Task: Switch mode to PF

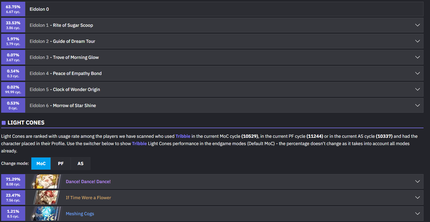Action: [x=61, y=163]
